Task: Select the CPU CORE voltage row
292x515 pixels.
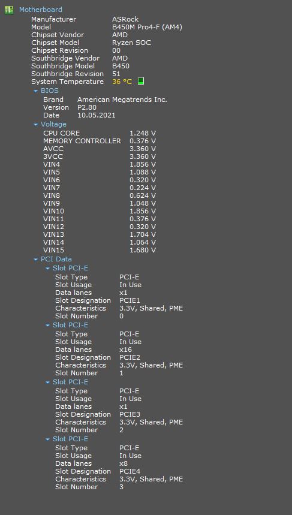Action: coord(100,133)
